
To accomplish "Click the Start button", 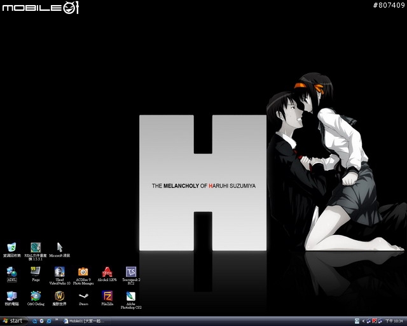I will point(13,321).
